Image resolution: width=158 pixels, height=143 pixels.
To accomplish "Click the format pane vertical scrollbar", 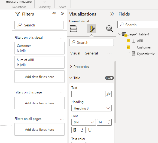I will tap(115, 92).
